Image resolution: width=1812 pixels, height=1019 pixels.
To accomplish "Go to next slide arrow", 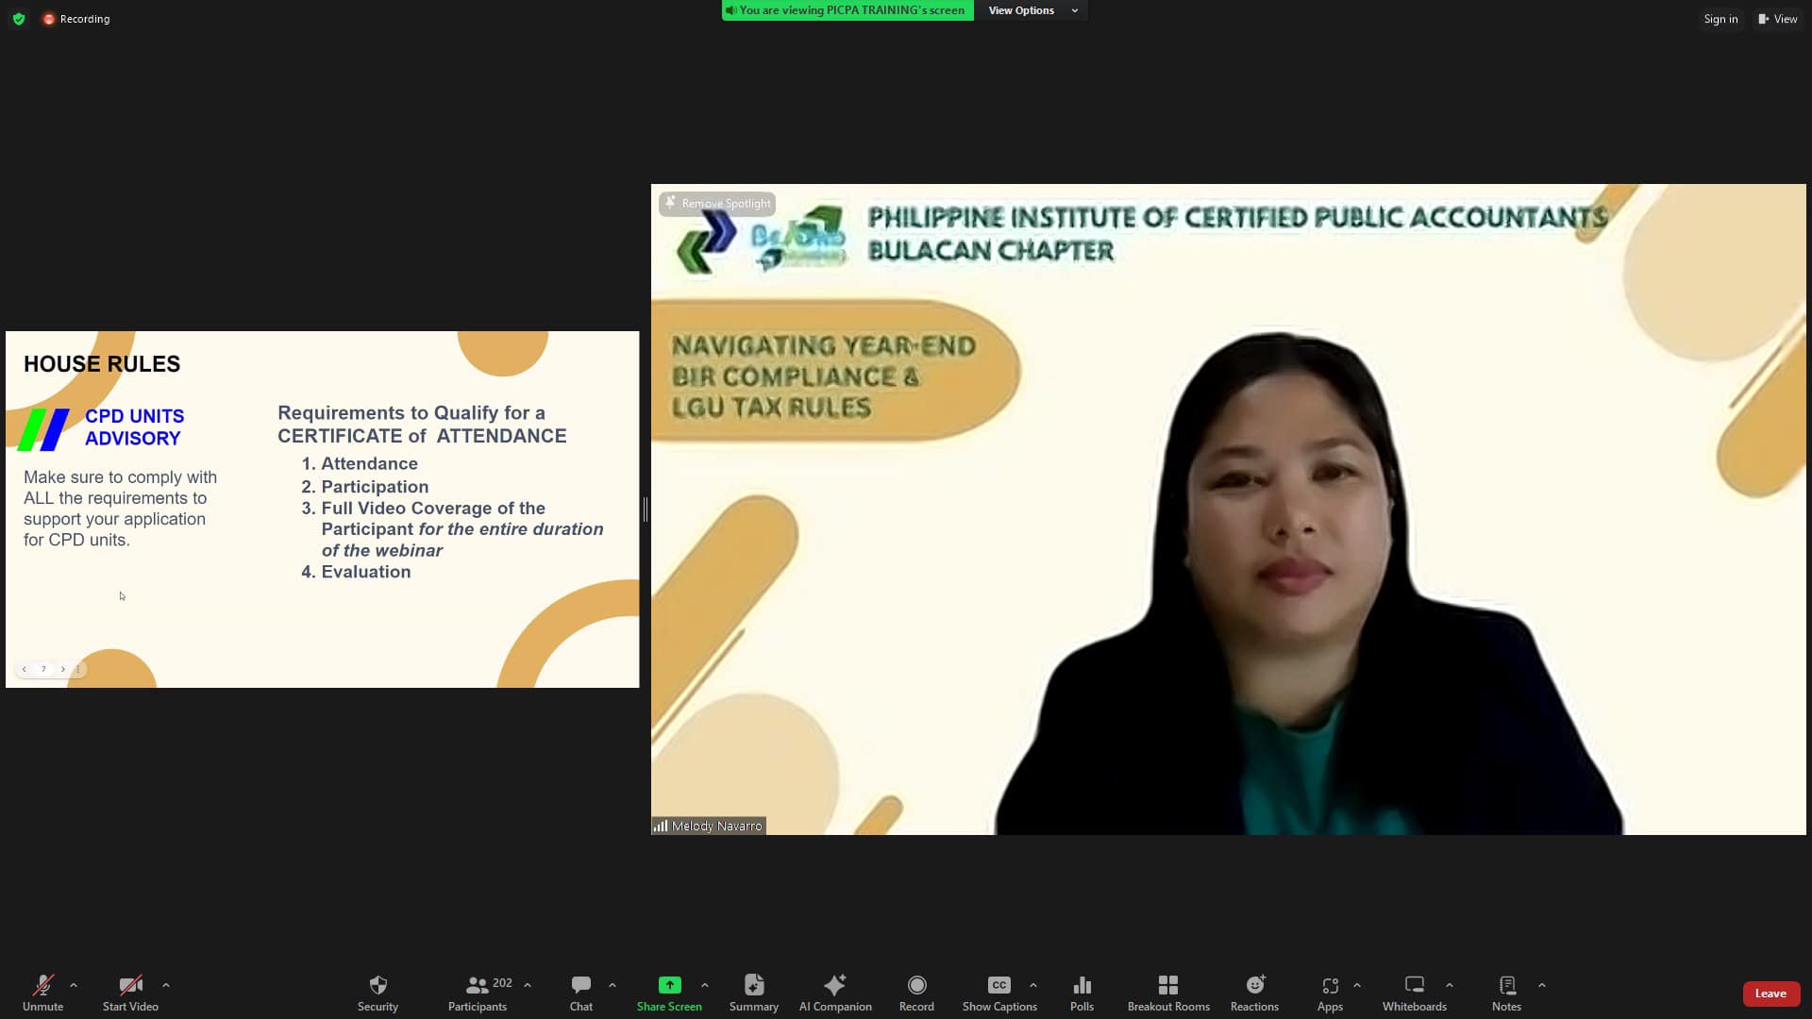I will [x=63, y=669].
